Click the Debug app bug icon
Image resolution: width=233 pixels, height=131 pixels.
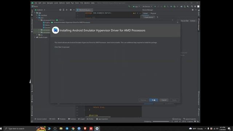(x=165, y=7)
